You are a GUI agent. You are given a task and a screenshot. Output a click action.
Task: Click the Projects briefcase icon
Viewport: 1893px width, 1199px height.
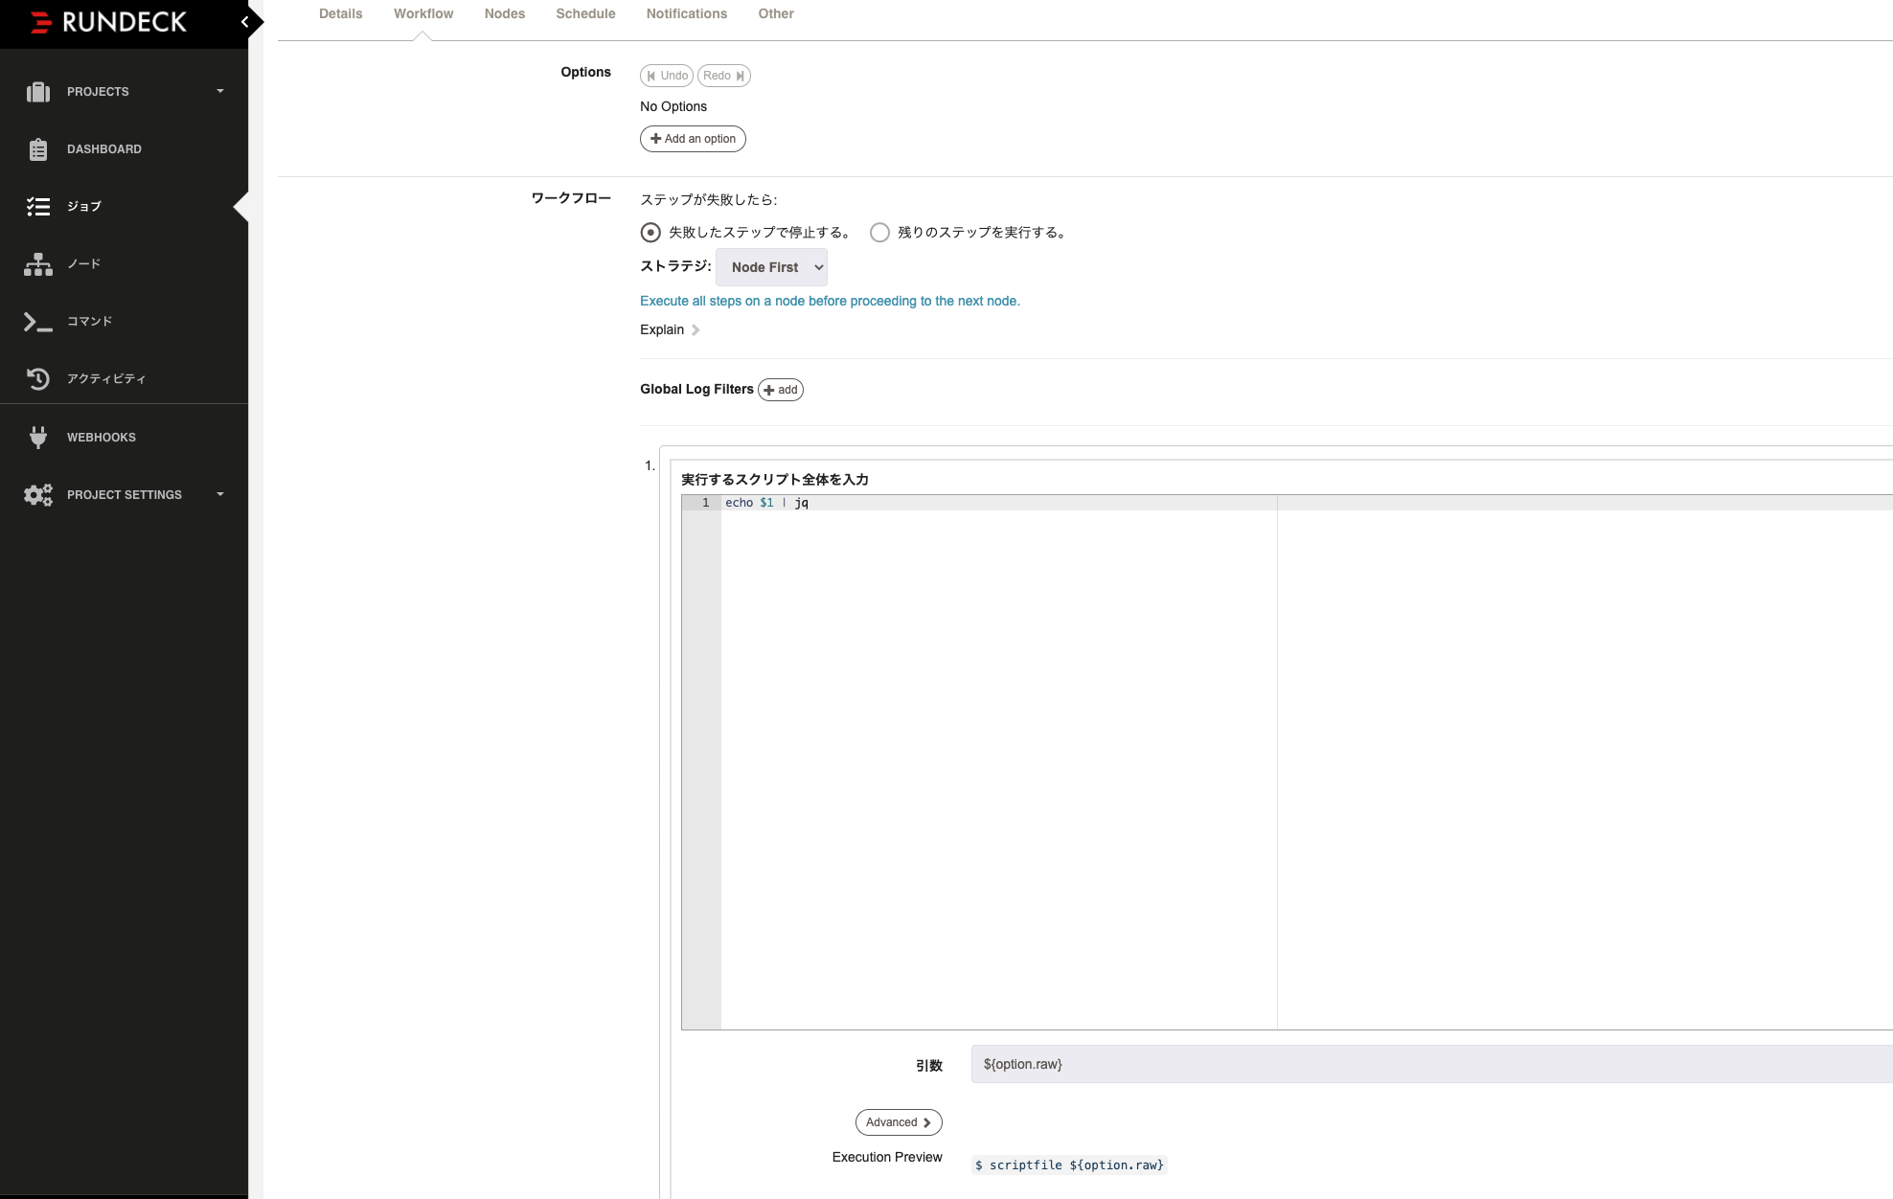coord(38,92)
